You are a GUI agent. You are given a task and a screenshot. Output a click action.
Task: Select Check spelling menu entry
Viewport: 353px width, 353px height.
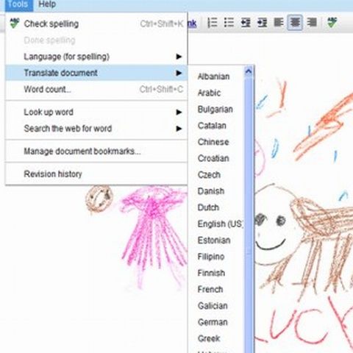(96, 24)
